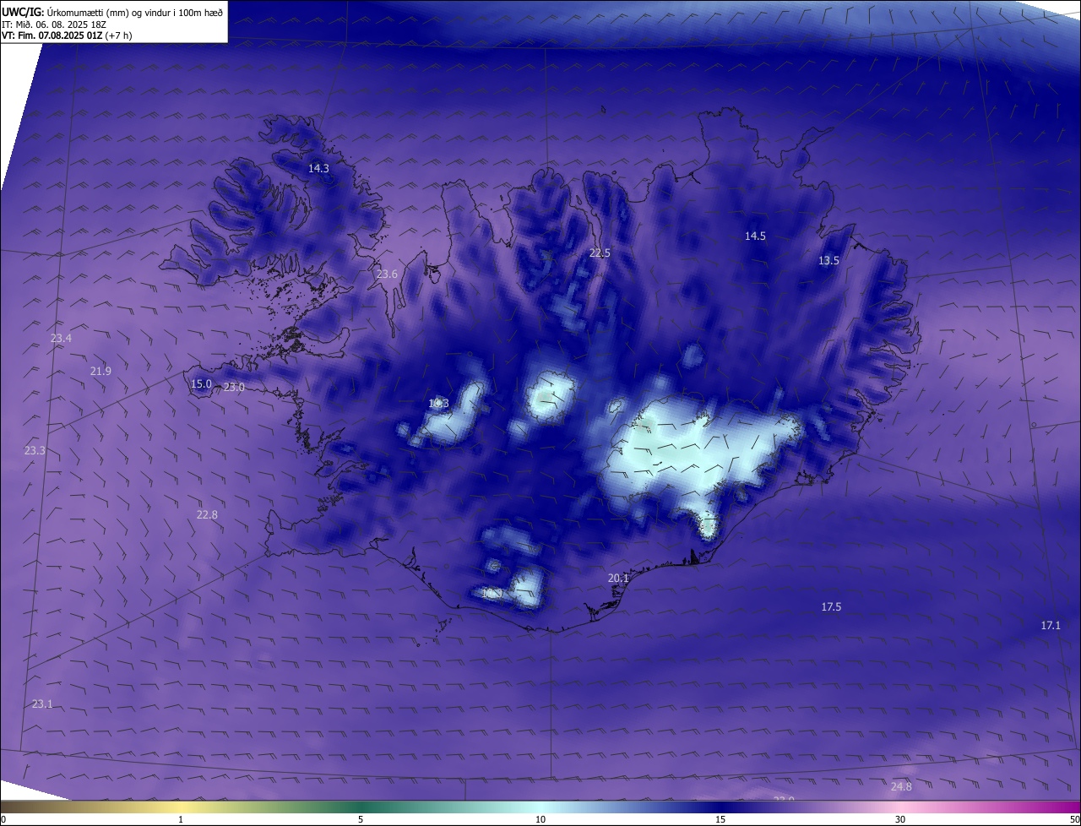This screenshot has width=1081, height=826.
Task: Click the 14.3 value over the Westfjords
Action: click(x=318, y=168)
